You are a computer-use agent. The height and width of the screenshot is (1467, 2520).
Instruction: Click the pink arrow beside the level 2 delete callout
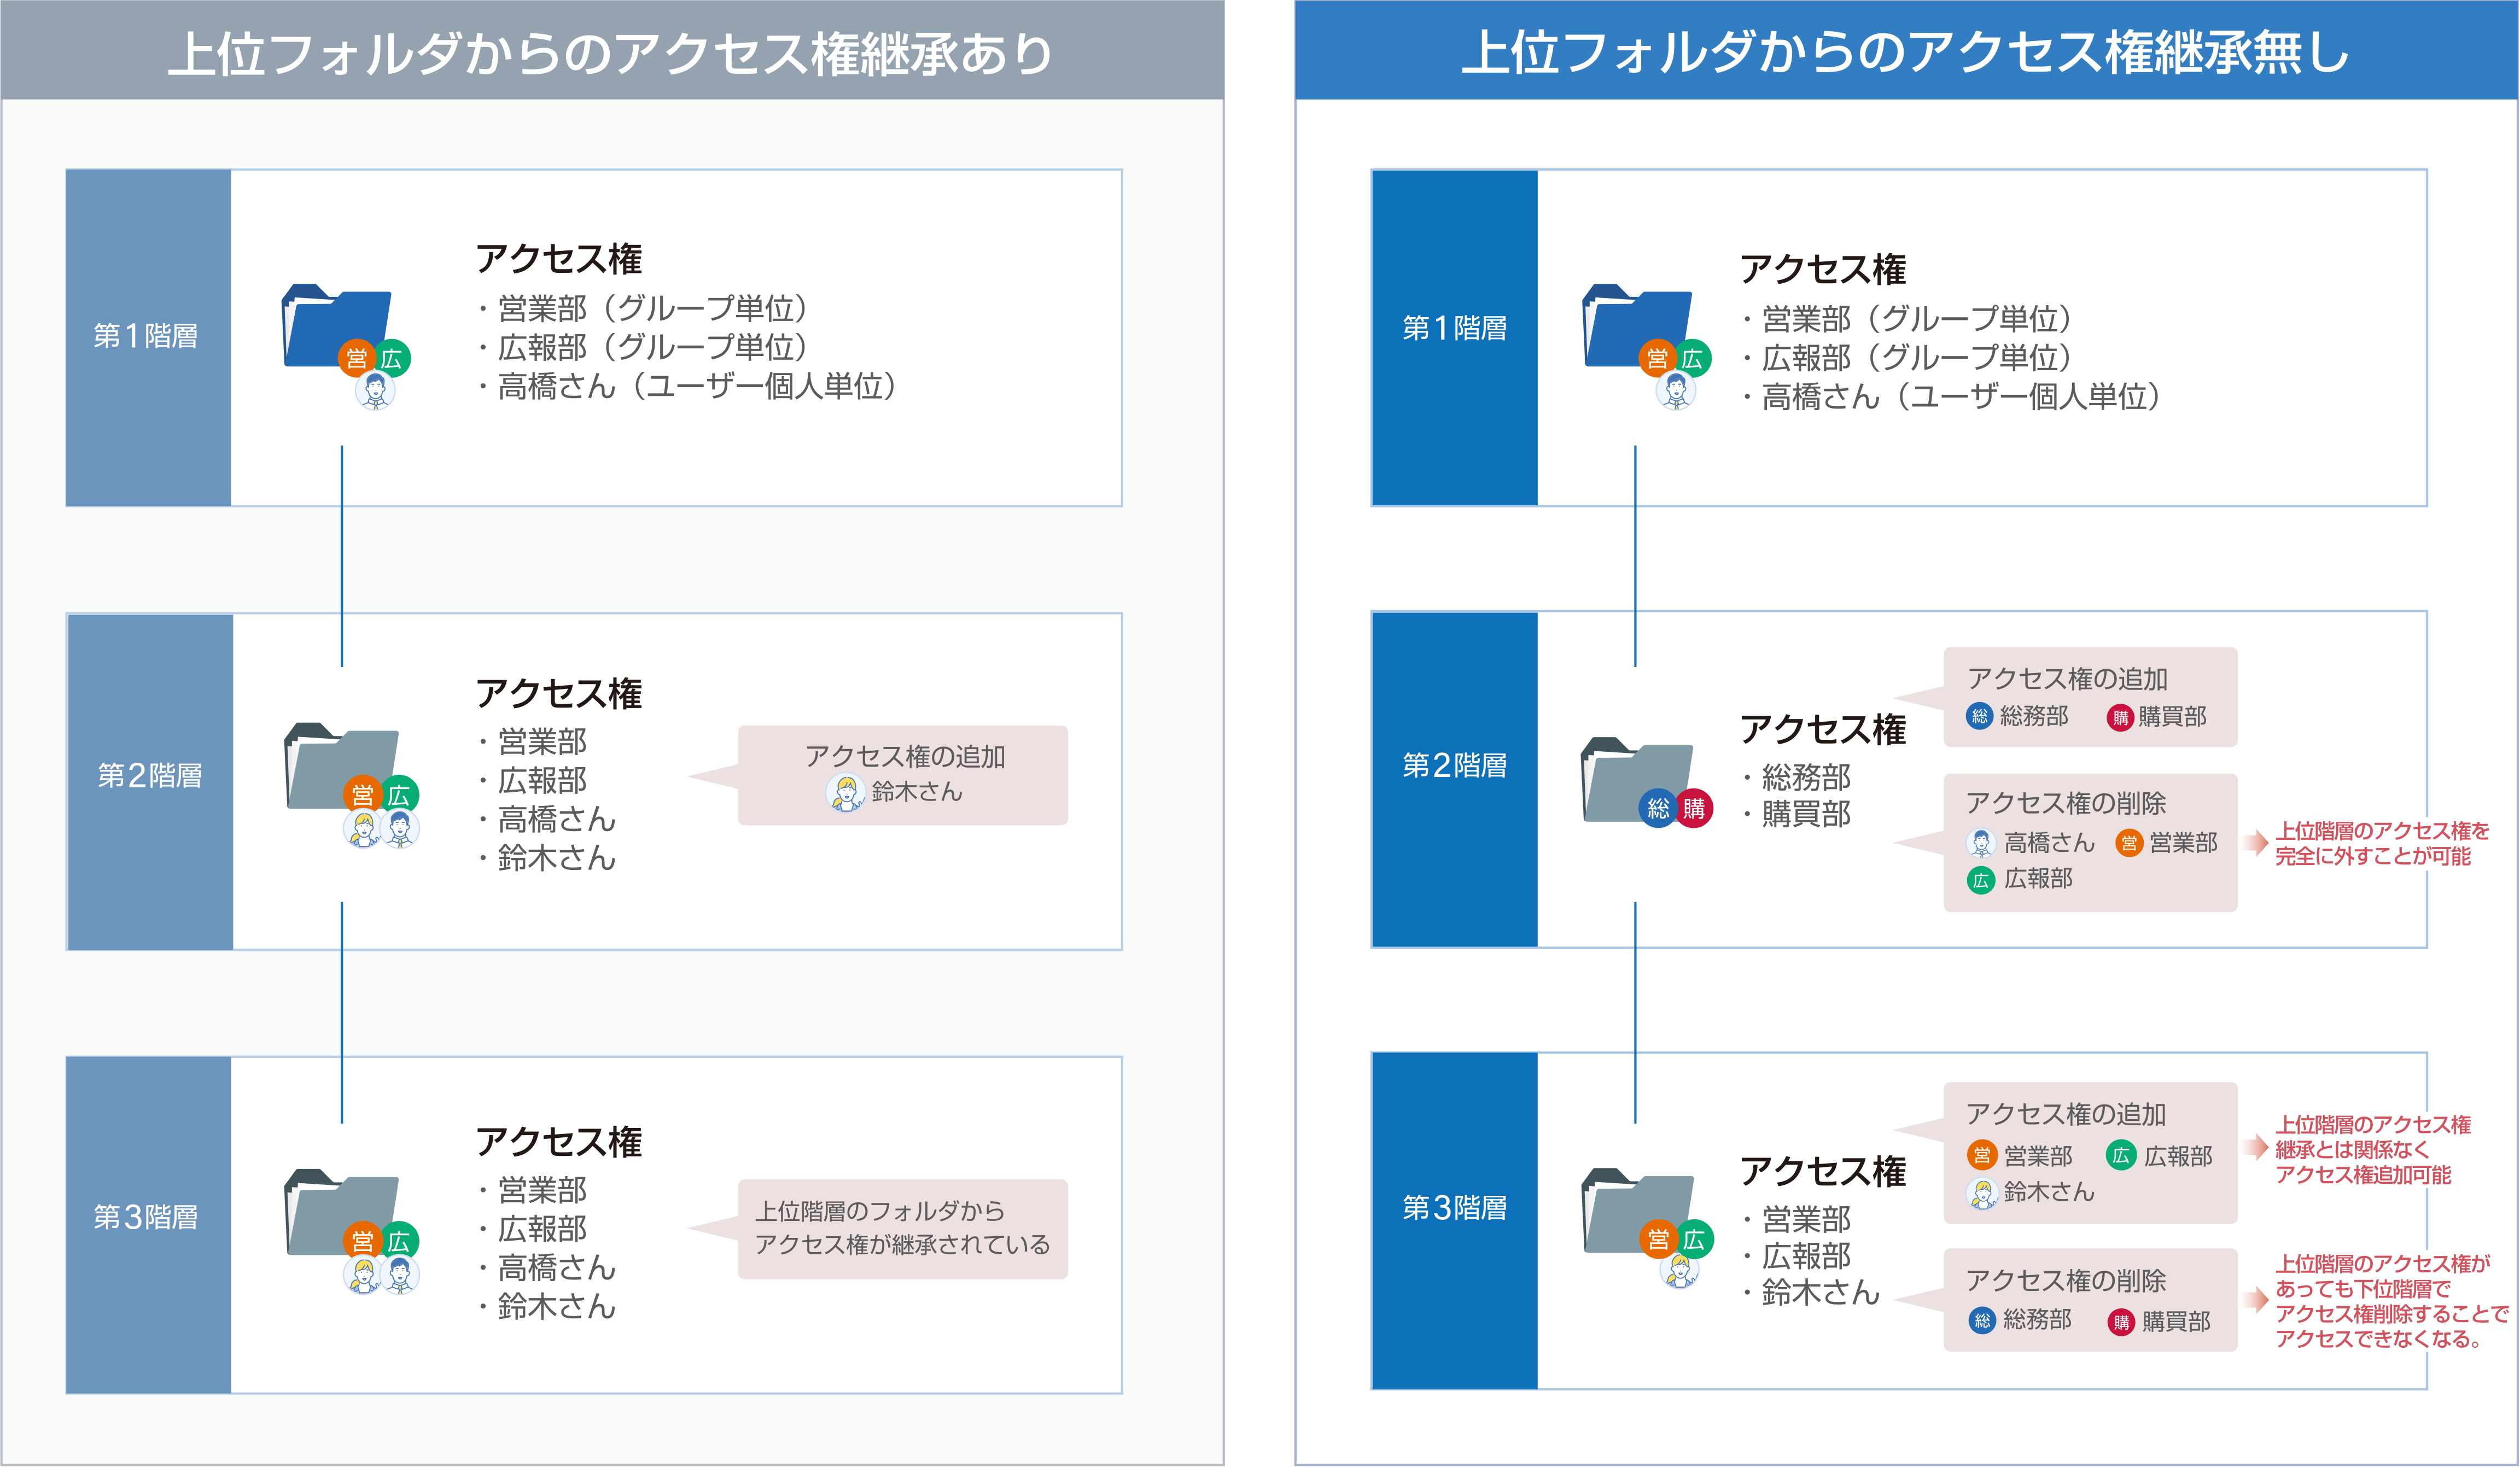pyautogui.click(x=2255, y=843)
